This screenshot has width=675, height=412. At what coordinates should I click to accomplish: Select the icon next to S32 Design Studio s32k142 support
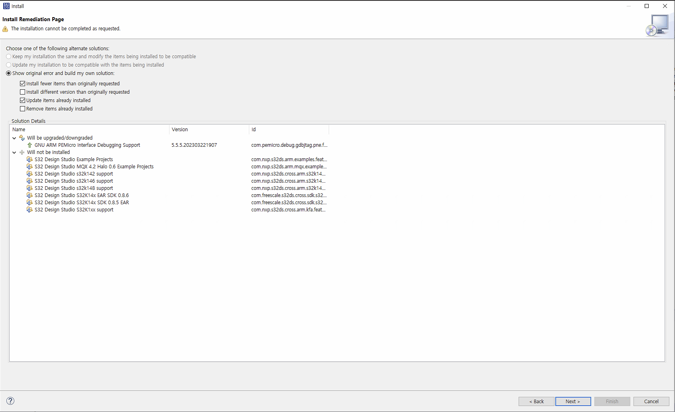coord(29,173)
